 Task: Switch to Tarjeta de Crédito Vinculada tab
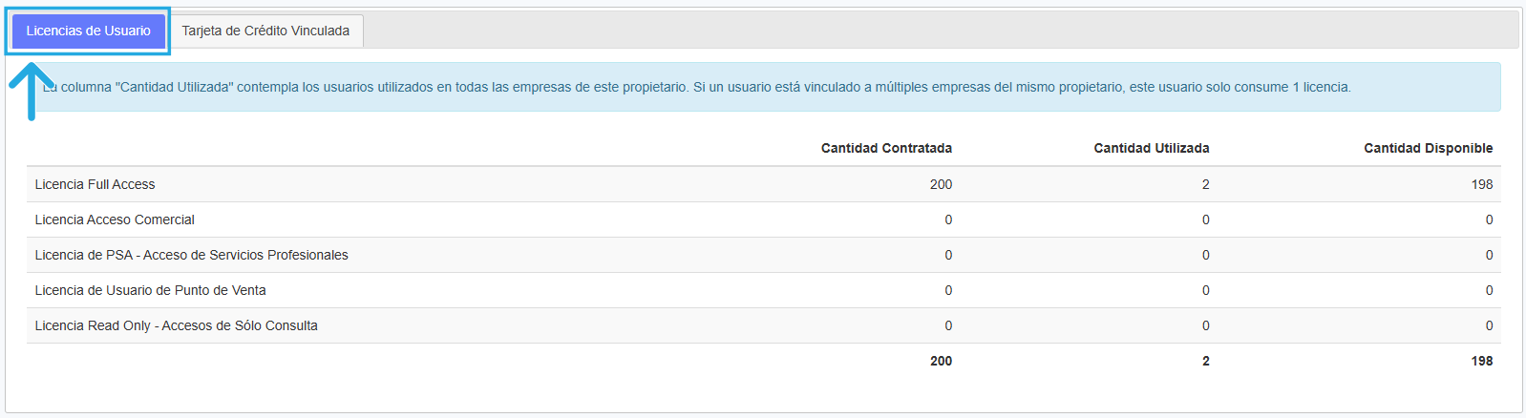(265, 31)
